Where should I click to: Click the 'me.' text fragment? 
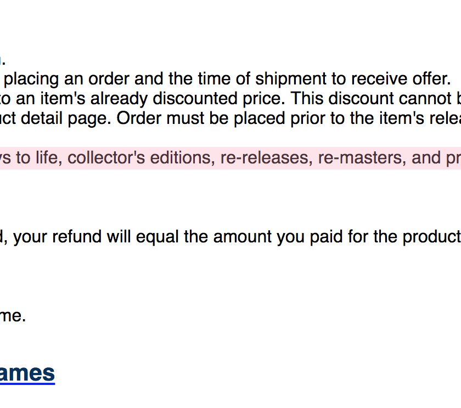tap(13, 316)
